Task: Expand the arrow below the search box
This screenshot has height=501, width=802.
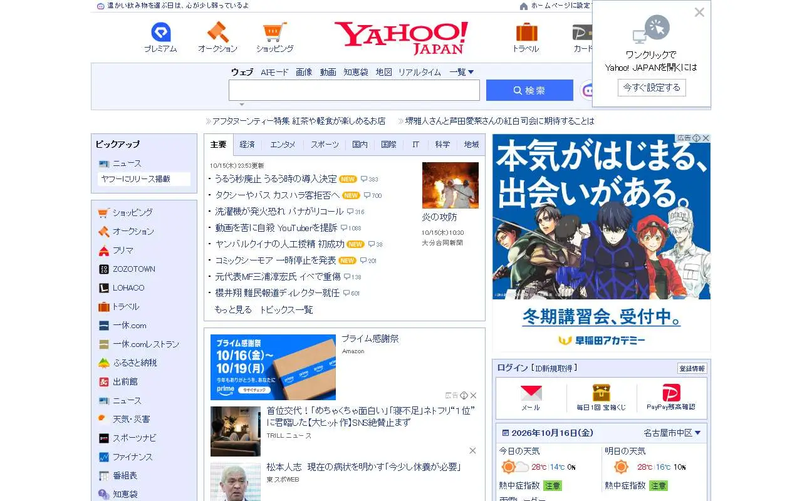Action: coord(242,105)
